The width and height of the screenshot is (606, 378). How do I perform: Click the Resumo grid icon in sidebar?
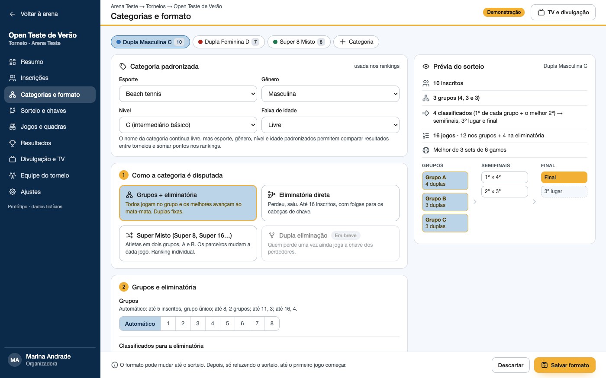pyautogui.click(x=13, y=62)
